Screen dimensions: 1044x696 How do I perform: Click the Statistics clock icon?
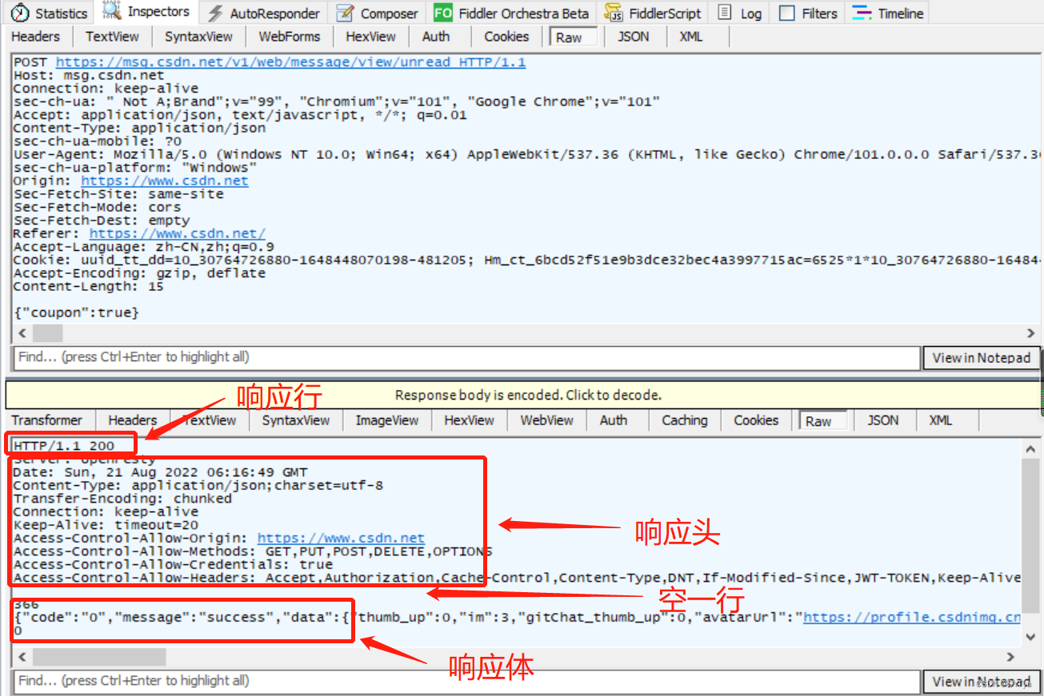[x=20, y=13]
